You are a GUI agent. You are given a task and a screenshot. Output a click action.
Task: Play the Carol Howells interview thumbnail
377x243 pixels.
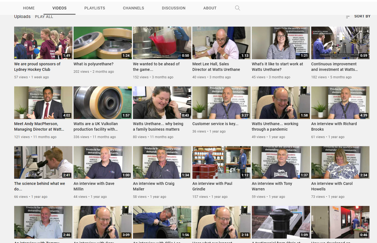point(340,162)
